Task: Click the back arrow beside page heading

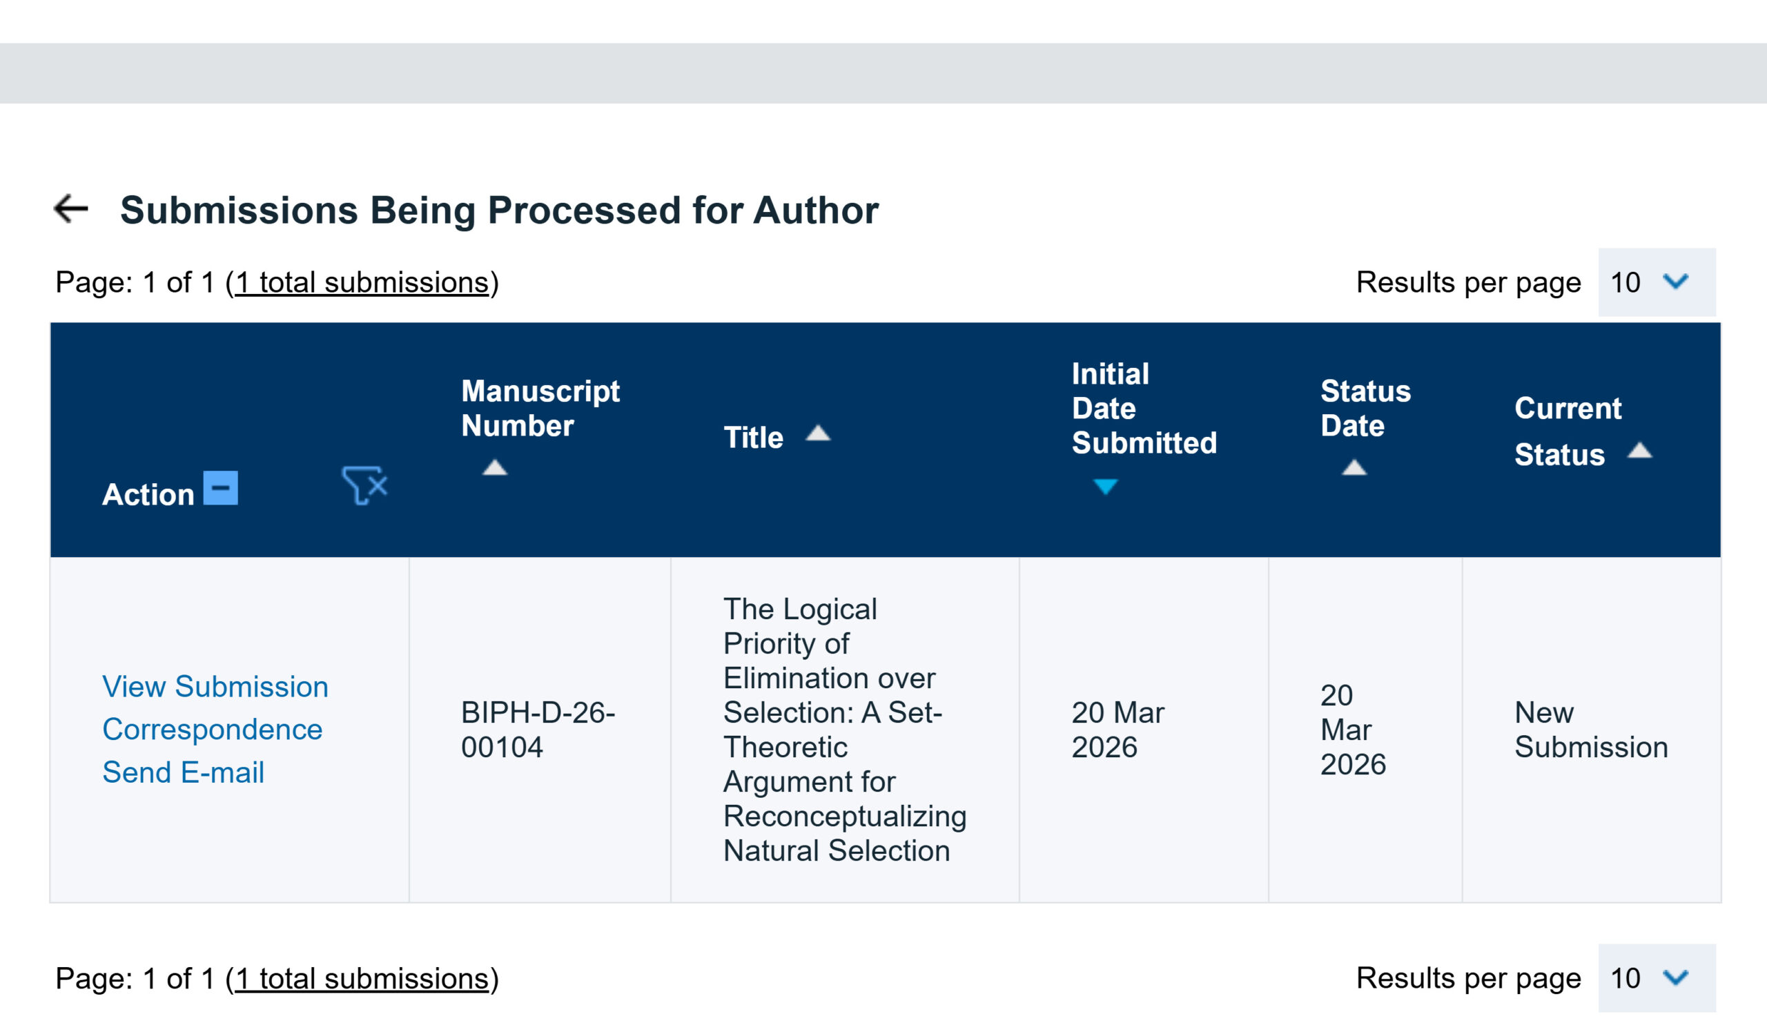Action: click(x=71, y=209)
